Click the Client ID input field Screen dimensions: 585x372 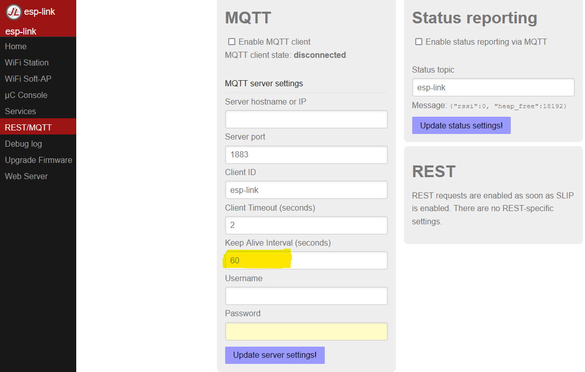click(306, 190)
